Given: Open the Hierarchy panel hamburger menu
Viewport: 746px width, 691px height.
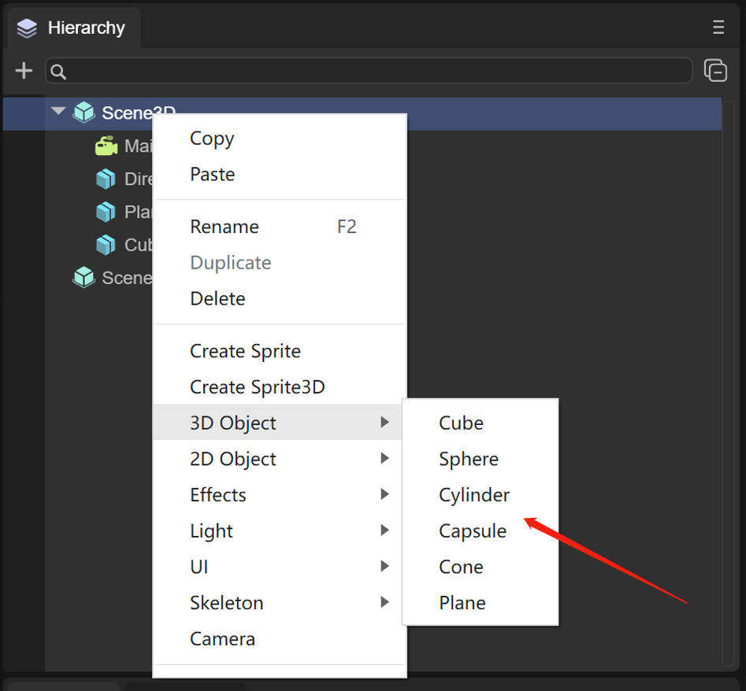Looking at the screenshot, I should 718,28.
